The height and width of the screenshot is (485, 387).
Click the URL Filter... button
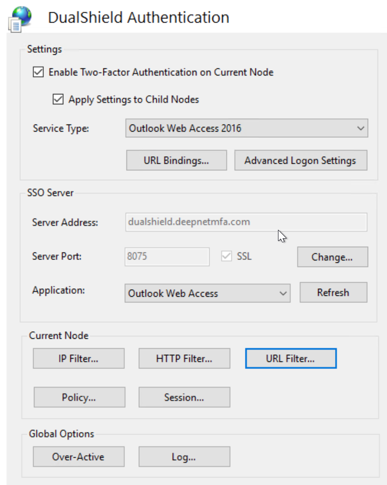point(290,359)
